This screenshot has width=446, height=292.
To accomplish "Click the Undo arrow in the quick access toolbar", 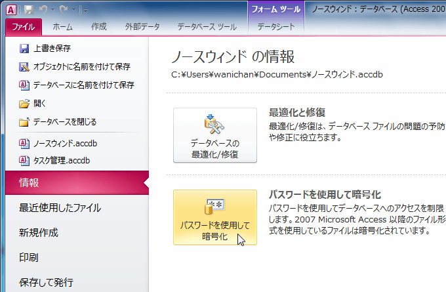I will (x=43, y=10).
